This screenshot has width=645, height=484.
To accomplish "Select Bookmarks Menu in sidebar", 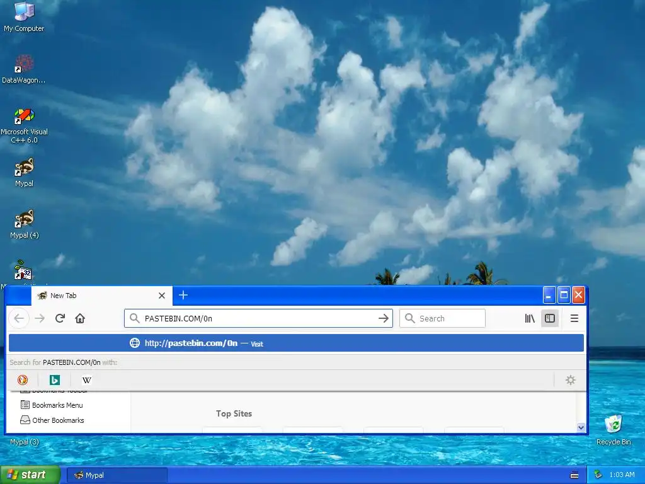I will click(52, 405).
